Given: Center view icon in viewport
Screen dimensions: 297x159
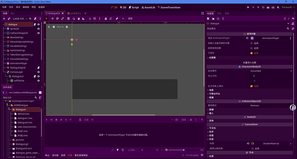Looking at the screenshot, I should 49,27.
